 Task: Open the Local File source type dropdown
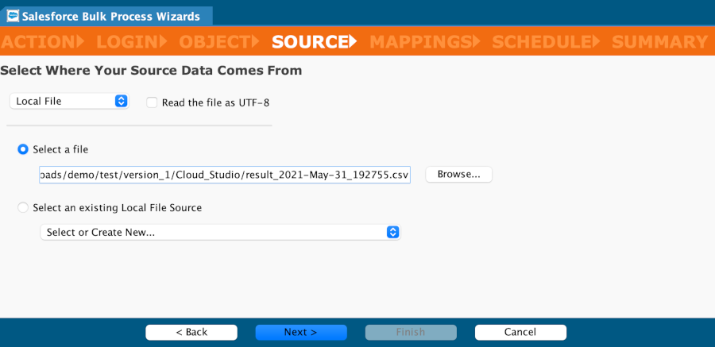coord(69,101)
